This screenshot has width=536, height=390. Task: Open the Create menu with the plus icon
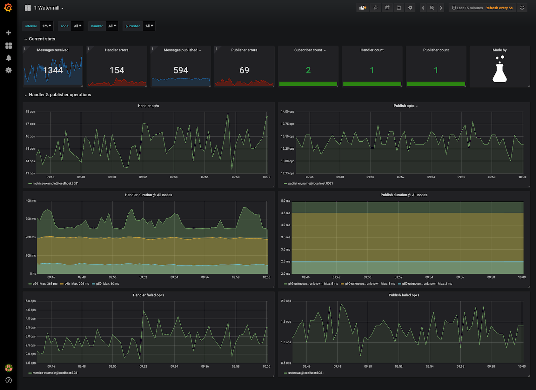(x=9, y=33)
